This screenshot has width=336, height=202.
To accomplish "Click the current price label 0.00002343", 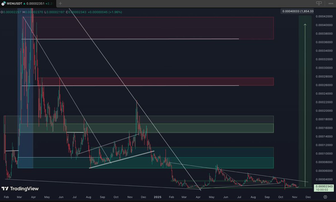I will [324, 186].
